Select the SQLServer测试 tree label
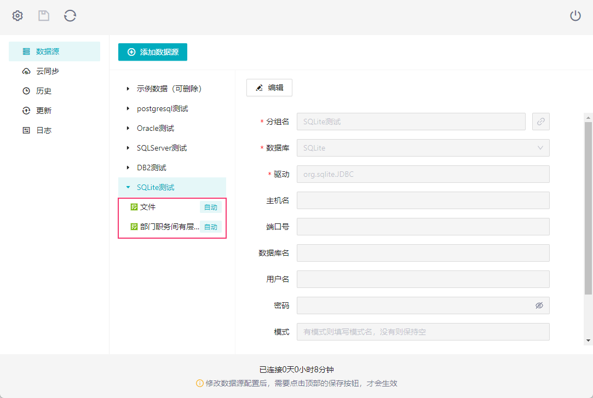The width and height of the screenshot is (593, 398). pyautogui.click(x=162, y=148)
